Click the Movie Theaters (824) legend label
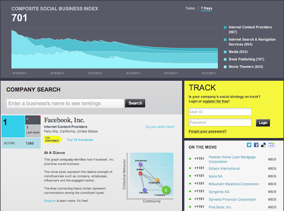Screen dimensions: 284x211 246,67
